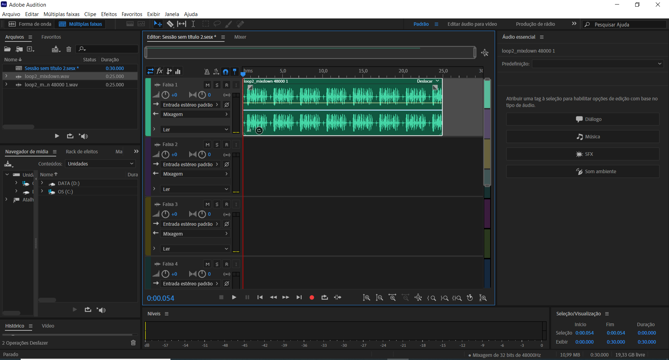Open the Predefinição dropdown
669x360 pixels.
pos(597,64)
